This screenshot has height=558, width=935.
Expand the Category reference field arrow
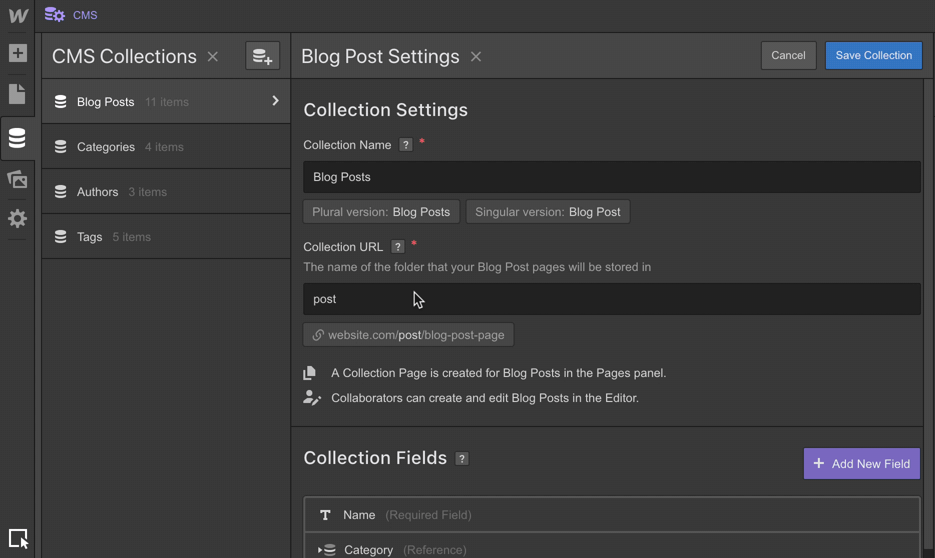coord(320,550)
